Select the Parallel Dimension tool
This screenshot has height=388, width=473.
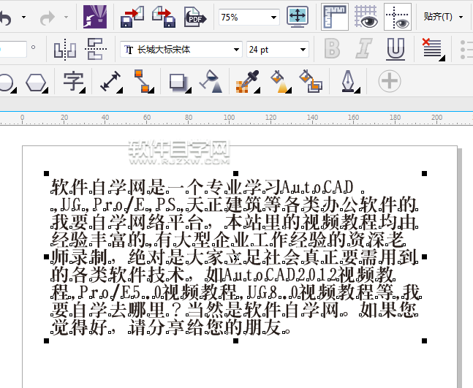(110, 81)
